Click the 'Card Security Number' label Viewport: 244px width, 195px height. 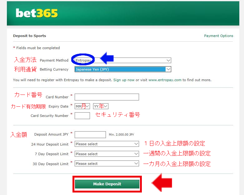[x=49, y=116]
